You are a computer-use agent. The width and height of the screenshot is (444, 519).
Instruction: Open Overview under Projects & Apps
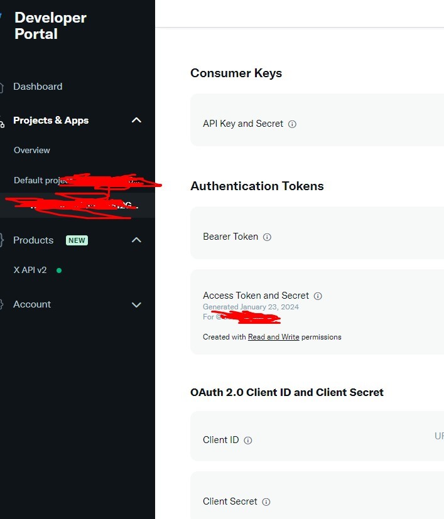(x=32, y=150)
